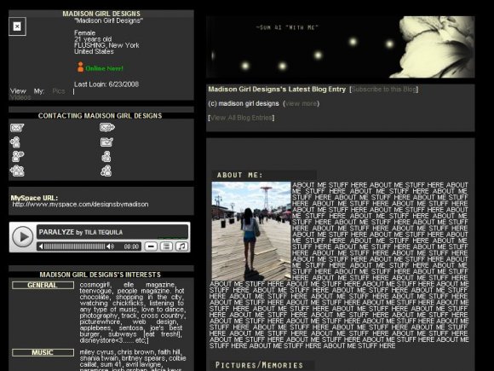Viewport: 494px width, 371px height.
Task: Mute using the left speaker icon
Action: coord(41,246)
